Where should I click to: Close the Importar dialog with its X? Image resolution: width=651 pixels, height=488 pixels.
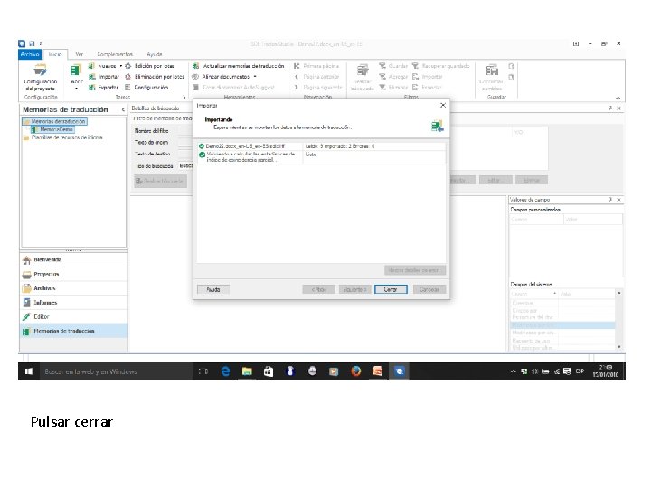(x=442, y=106)
